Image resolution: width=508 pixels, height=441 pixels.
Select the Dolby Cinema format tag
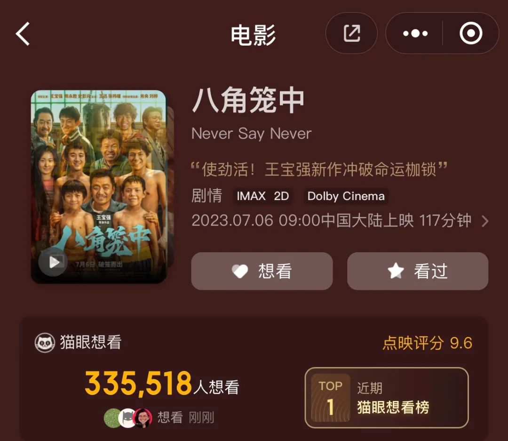click(346, 196)
